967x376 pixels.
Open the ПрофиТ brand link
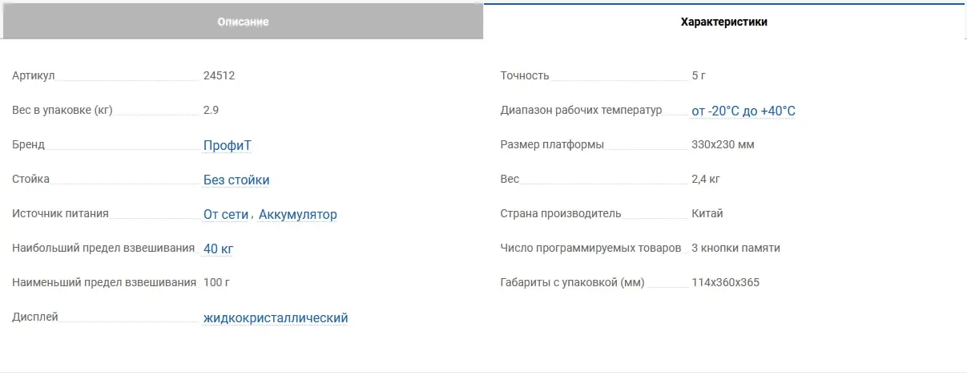(x=228, y=145)
